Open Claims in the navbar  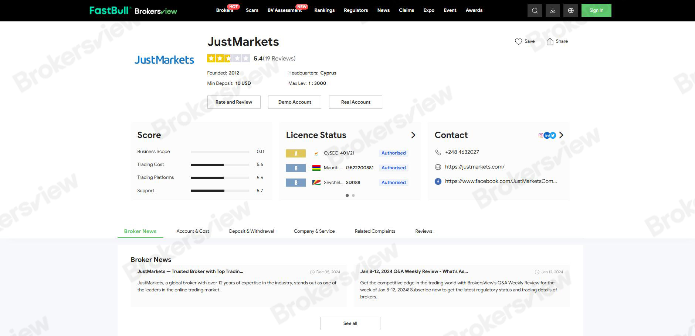407,10
